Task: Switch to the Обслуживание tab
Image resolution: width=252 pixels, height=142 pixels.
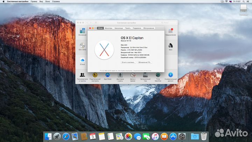Action: pos(149,28)
